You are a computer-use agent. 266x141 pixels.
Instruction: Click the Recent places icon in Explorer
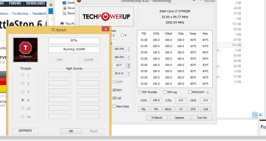point(64,13)
